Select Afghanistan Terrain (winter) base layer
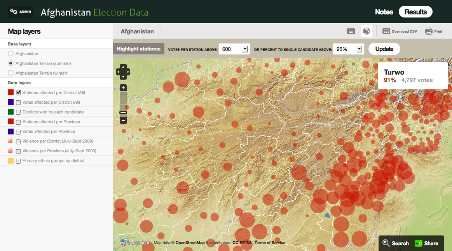This screenshot has width=452, height=251. pyautogui.click(x=10, y=73)
